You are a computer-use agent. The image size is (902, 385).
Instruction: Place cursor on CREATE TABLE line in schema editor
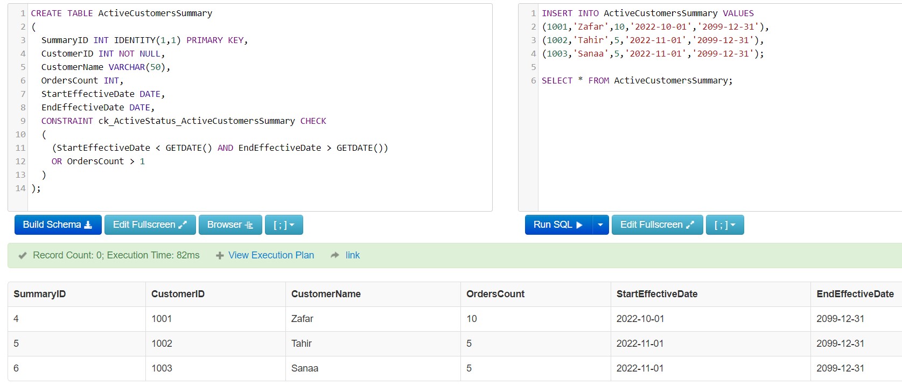121,13
